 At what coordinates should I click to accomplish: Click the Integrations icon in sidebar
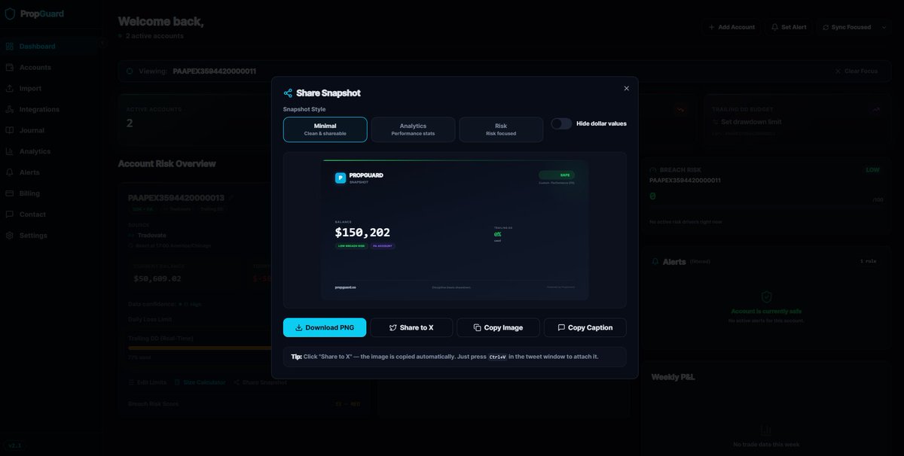tap(10, 110)
